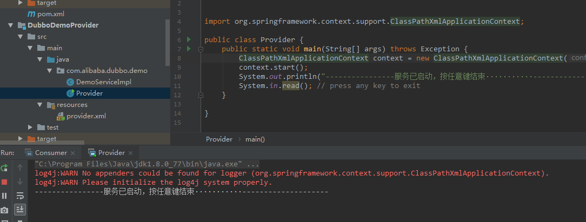Open DemoServiceImpl class
Image resolution: width=586 pixels, height=222 pixels.
coord(103,82)
